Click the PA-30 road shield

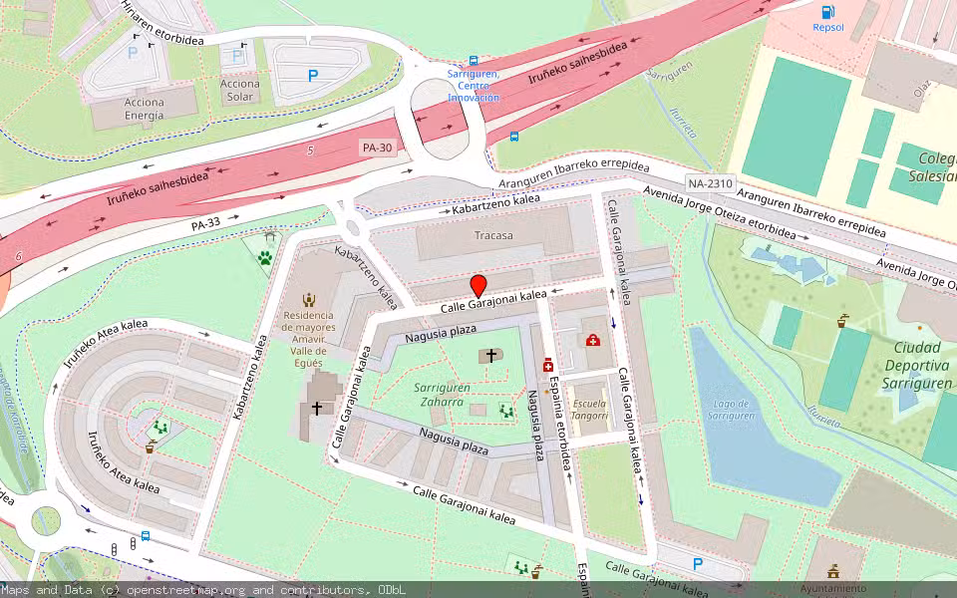click(x=377, y=148)
